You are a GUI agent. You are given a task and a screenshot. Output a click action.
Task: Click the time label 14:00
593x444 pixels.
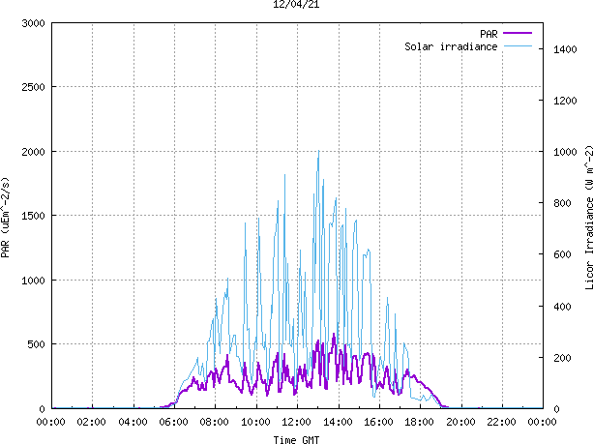338,422
